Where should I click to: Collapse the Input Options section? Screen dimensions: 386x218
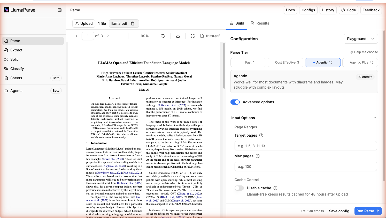[375, 118]
